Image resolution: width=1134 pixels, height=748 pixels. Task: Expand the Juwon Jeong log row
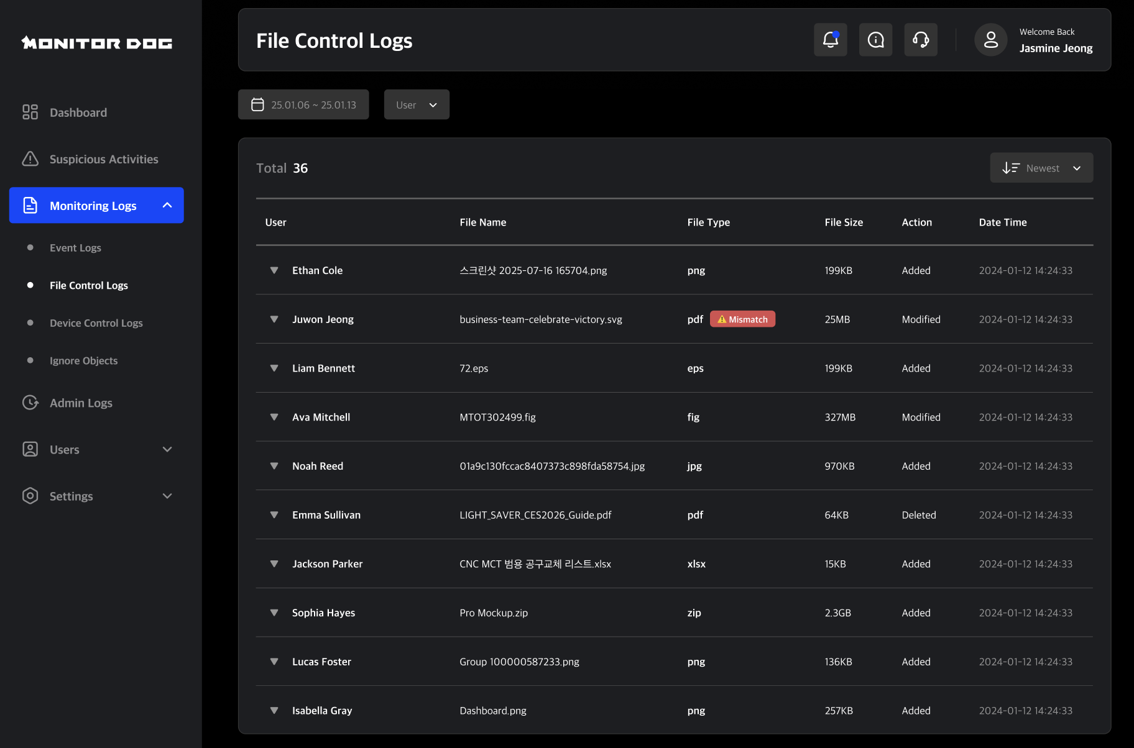pos(274,319)
